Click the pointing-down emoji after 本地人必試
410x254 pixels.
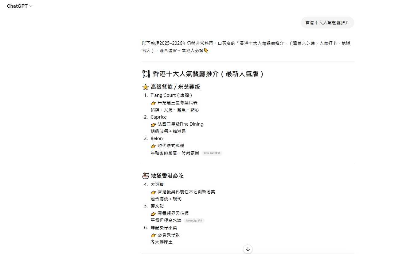206,51
